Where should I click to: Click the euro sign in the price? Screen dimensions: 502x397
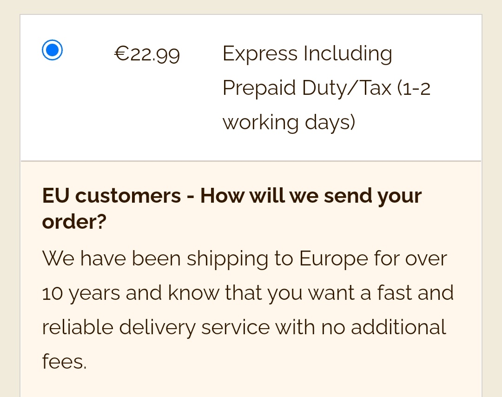click(122, 54)
